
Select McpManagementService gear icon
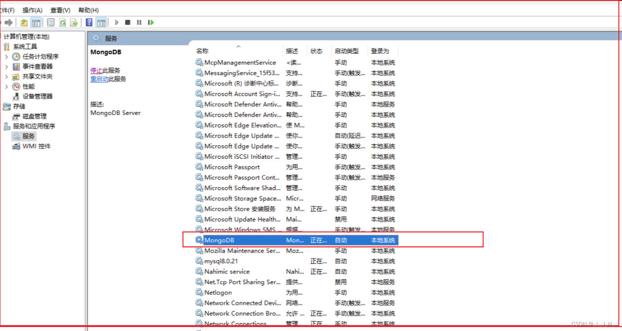click(199, 63)
